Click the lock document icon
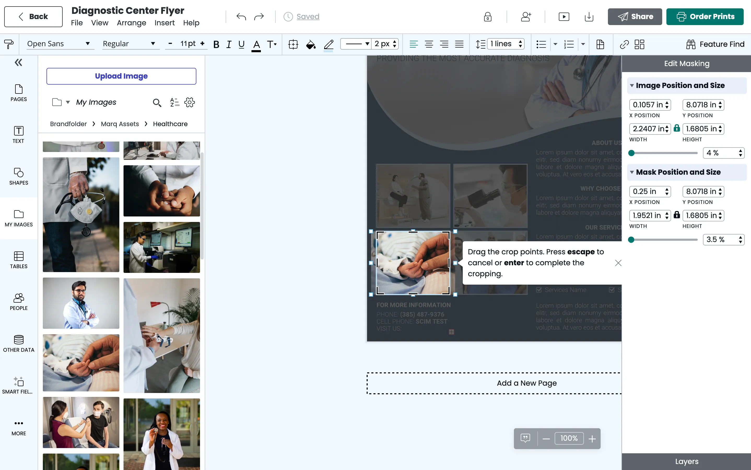Screen dimensions: 751x470 pos(488,16)
